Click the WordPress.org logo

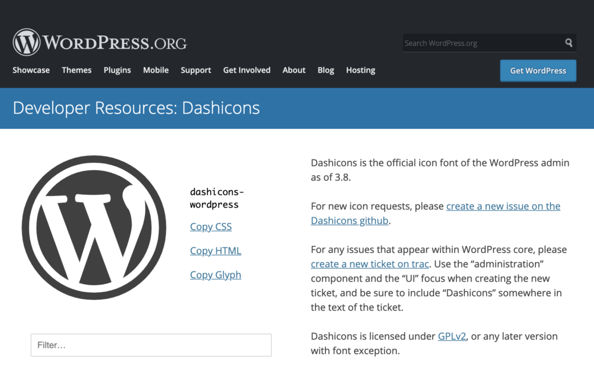[x=100, y=42]
